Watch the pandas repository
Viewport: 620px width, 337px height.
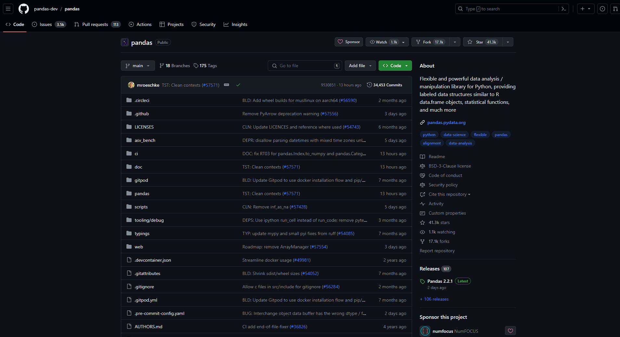pos(387,42)
